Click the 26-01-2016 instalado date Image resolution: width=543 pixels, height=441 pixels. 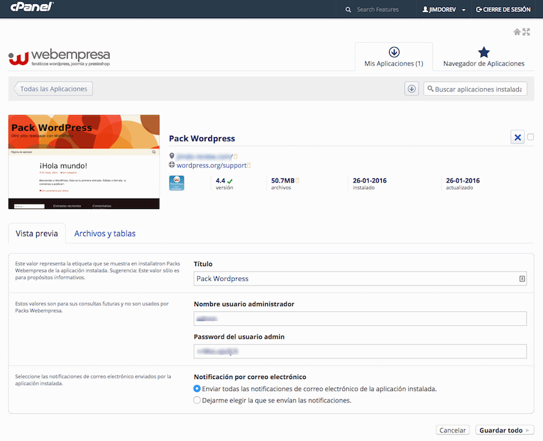pyautogui.click(x=369, y=181)
